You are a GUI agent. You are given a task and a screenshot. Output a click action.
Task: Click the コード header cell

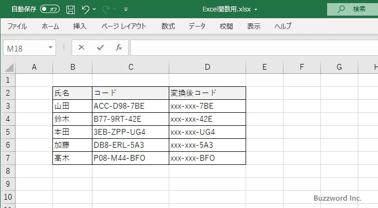[131, 93]
